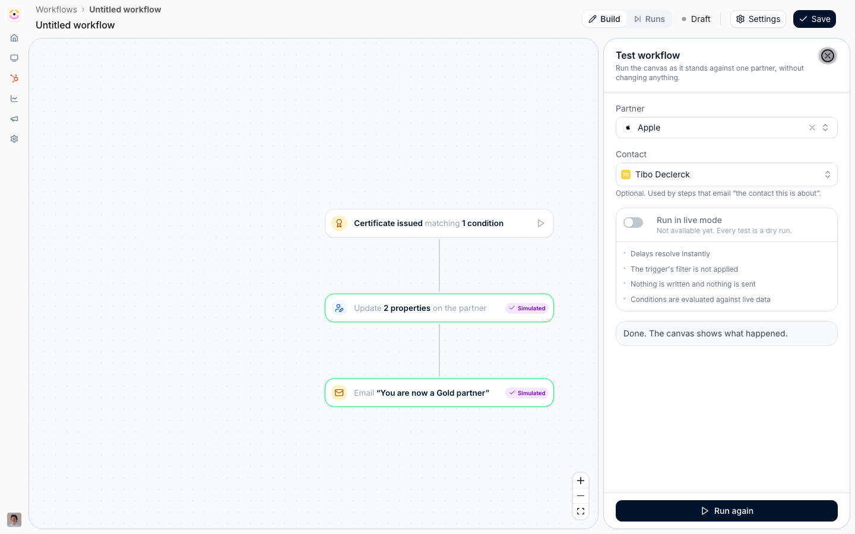
Task: Open workflow Settings
Action: (x=758, y=19)
